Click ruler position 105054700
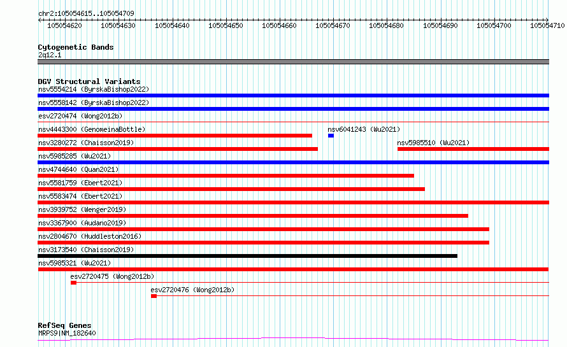This screenshot has width=567, height=347. pos(494,25)
